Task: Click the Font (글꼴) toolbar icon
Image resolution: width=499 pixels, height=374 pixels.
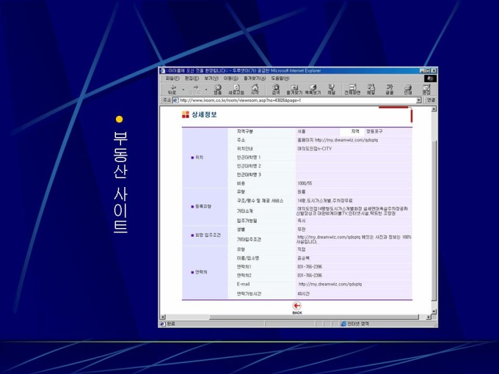Action: click(x=390, y=89)
